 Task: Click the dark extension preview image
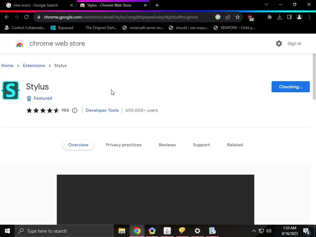[156, 200]
